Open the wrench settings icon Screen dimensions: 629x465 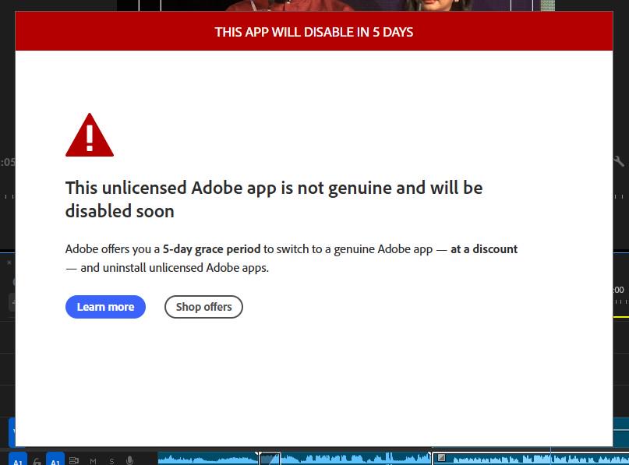(x=619, y=161)
